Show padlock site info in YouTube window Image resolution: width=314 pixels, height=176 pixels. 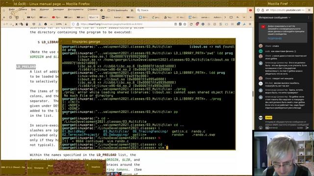[263, 10]
